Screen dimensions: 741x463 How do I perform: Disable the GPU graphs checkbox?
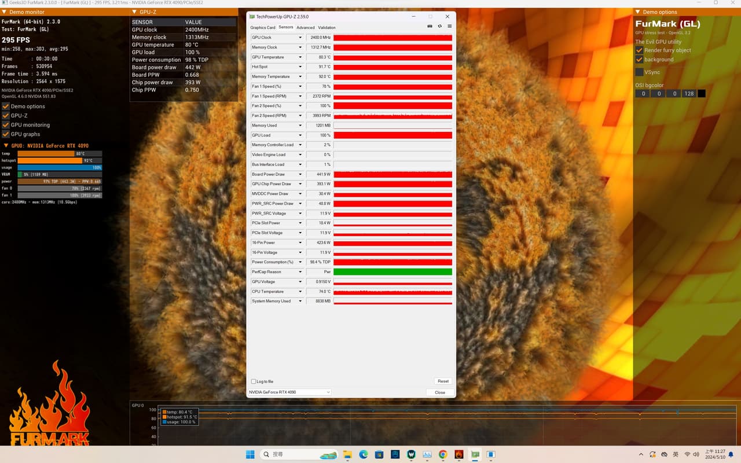(6, 134)
